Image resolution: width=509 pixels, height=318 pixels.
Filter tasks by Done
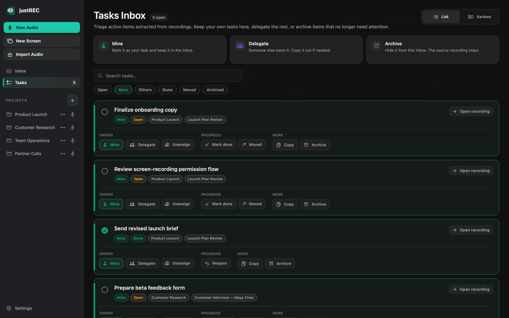click(x=168, y=90)
